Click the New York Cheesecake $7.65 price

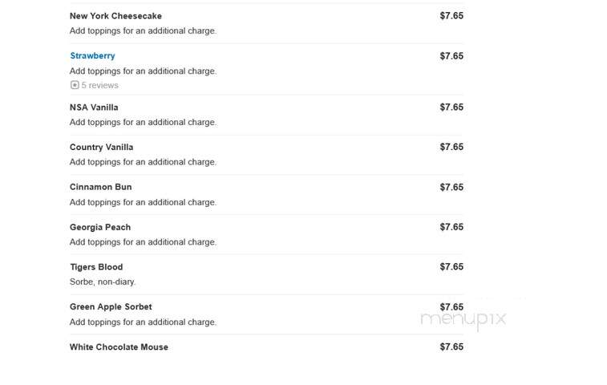(451, 16)
